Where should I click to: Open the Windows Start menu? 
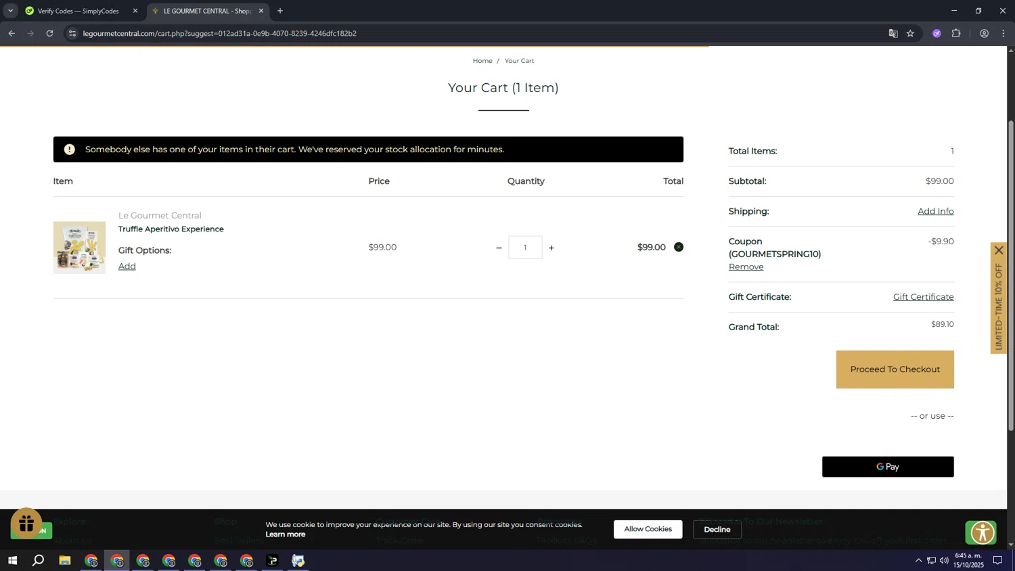coord(12,560)
